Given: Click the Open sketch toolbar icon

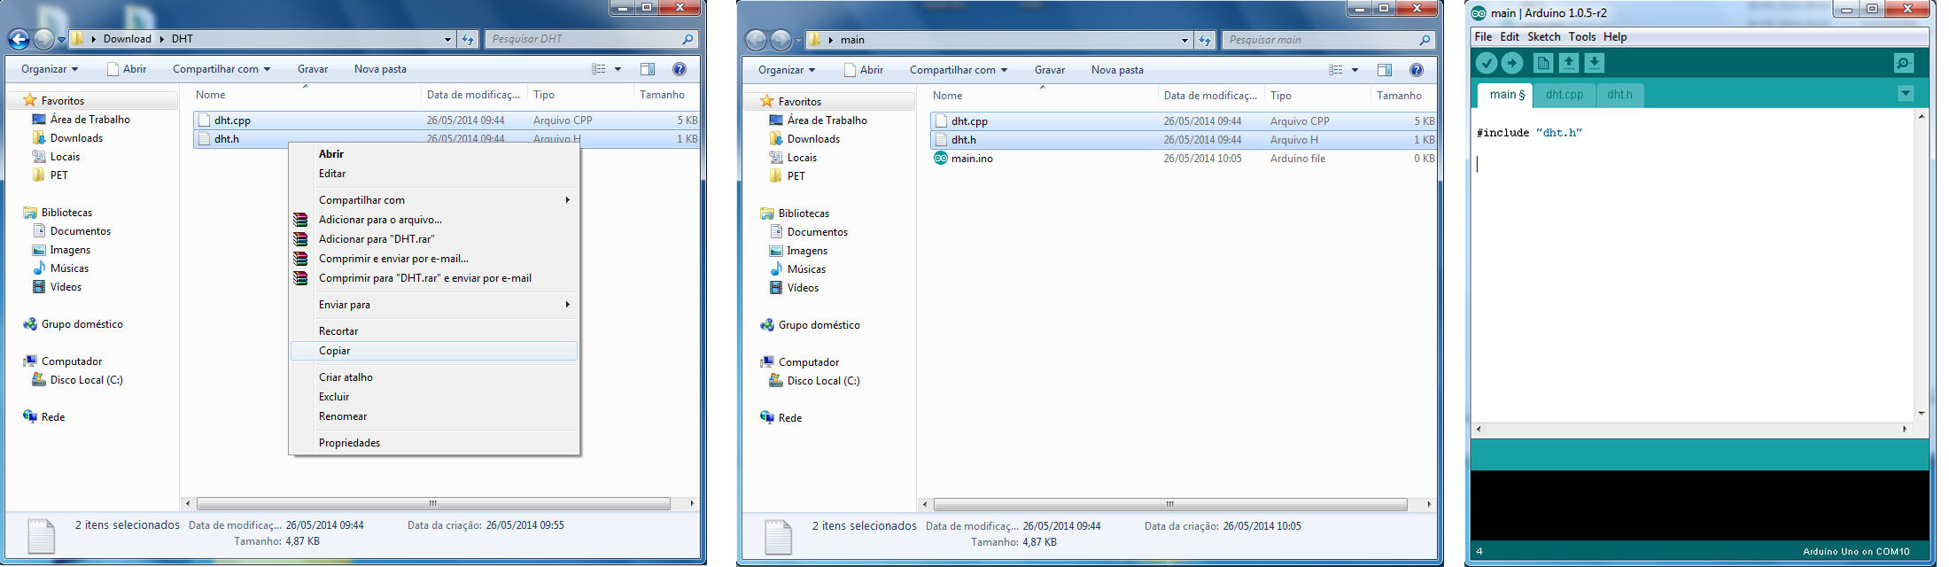Looking at the screenshot, I should point(1568,63).
